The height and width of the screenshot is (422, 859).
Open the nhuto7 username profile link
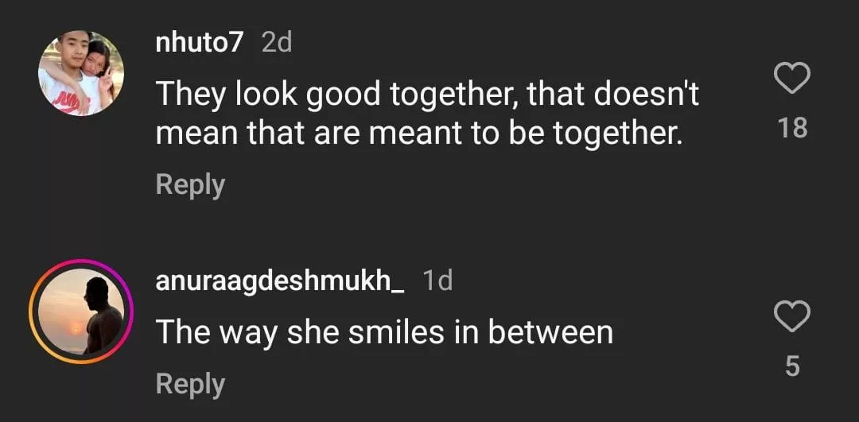(199, 43)
